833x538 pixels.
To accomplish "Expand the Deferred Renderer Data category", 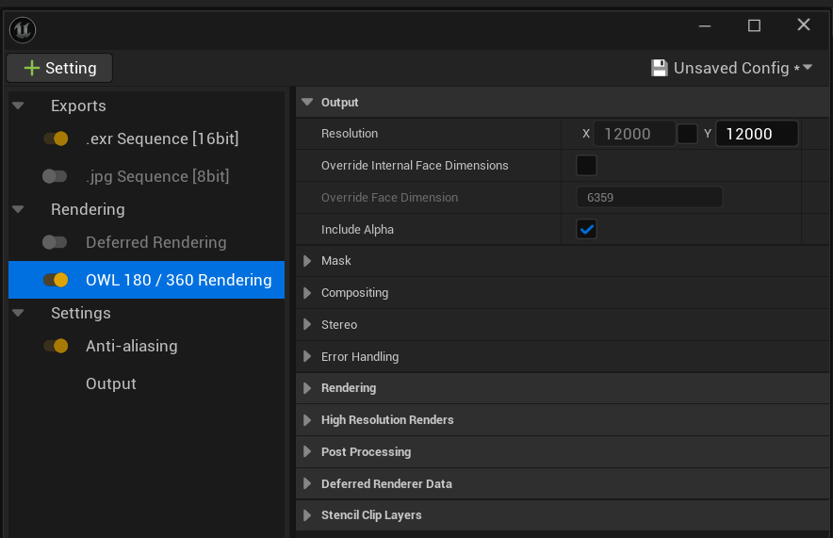I will [307, 484].
